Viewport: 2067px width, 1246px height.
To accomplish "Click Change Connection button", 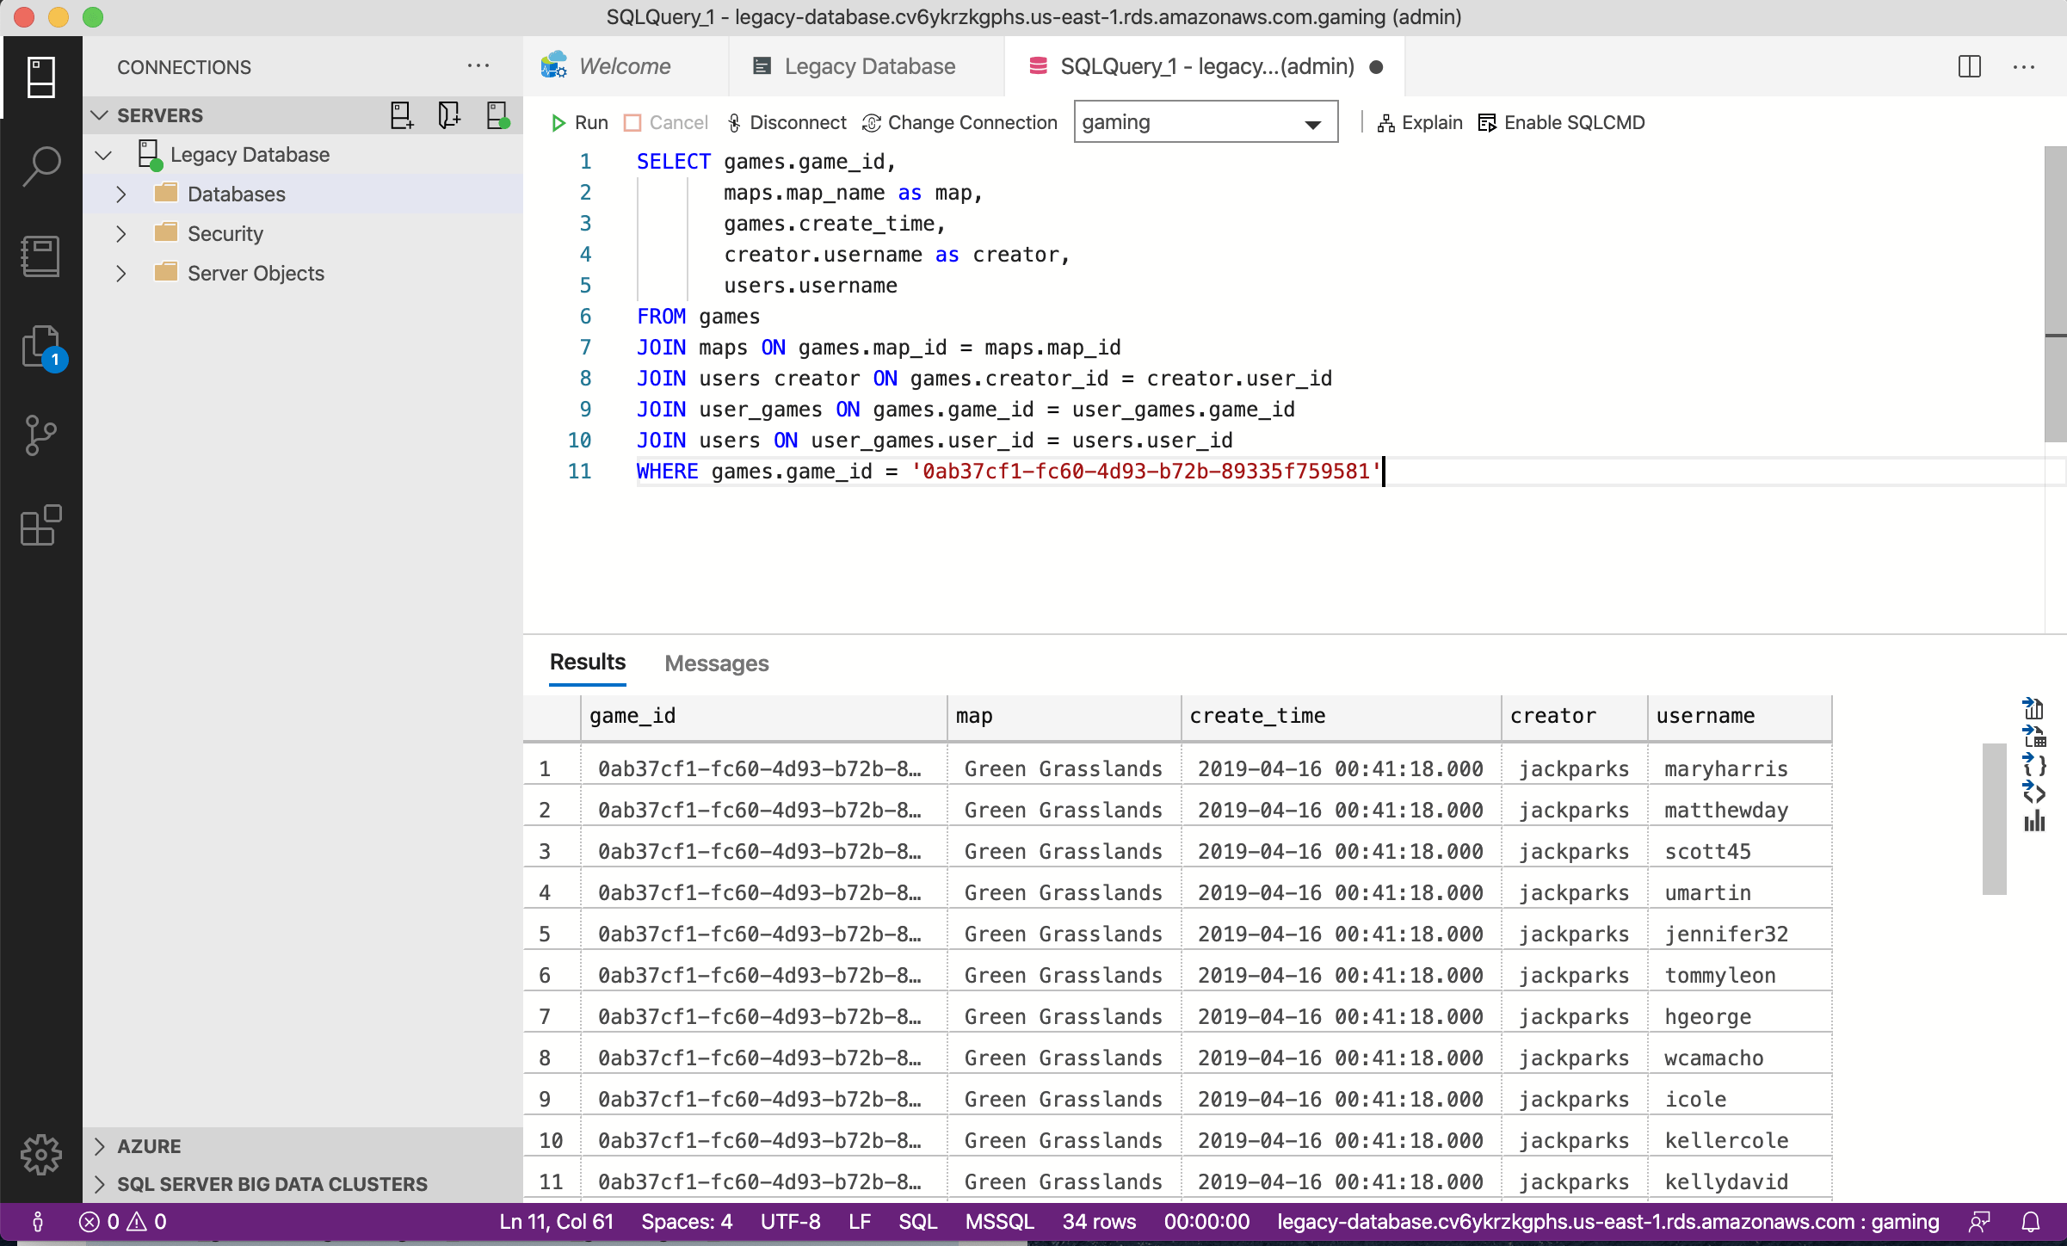I will point(960,123).
